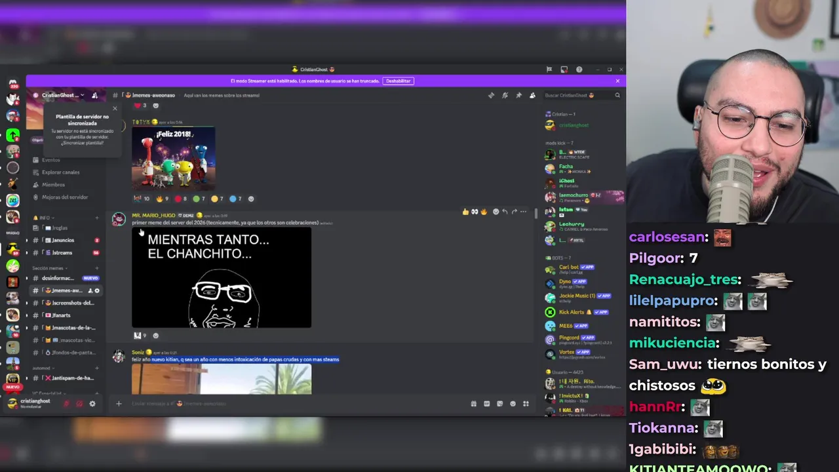Open the MIENTRAS TANTO EL CHANCHITO image
839x472 pixels.
222,277
